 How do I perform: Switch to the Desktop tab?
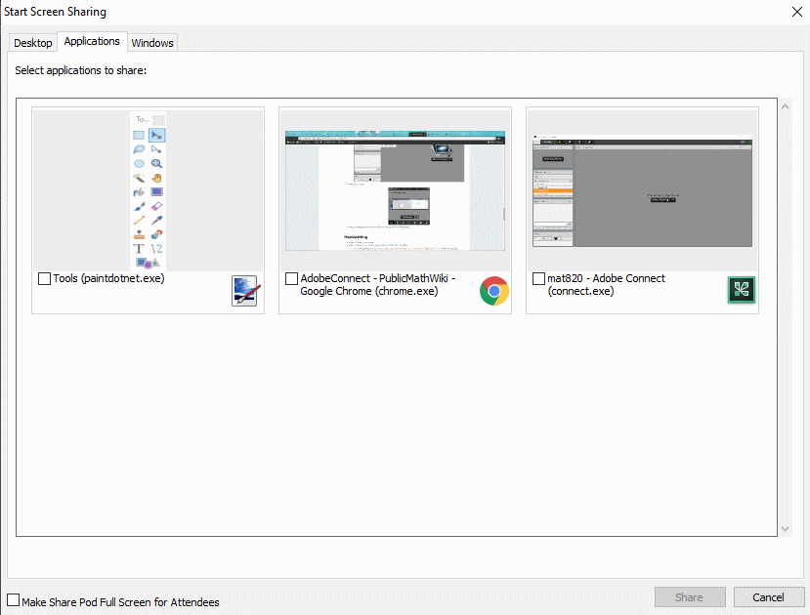(33, 43)
